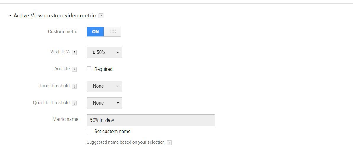This screenshot has height=157, width=353.
Task: Click the Audible help question mark icon
Action: pos(74,69)
